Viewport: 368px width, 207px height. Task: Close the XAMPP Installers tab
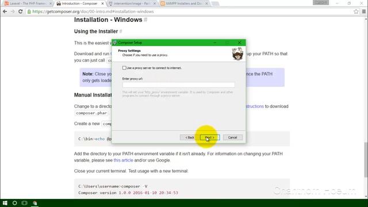pos(206,3)
